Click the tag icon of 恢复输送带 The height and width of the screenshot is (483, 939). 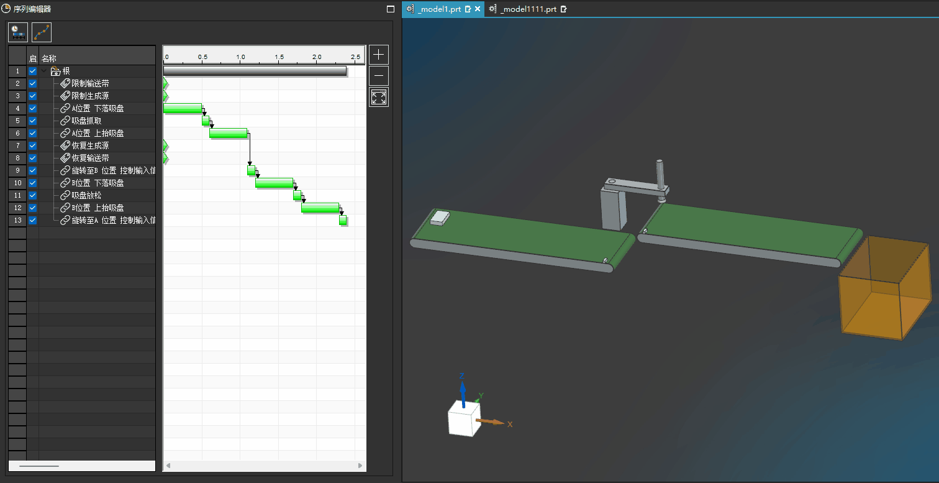coord(65,158)
